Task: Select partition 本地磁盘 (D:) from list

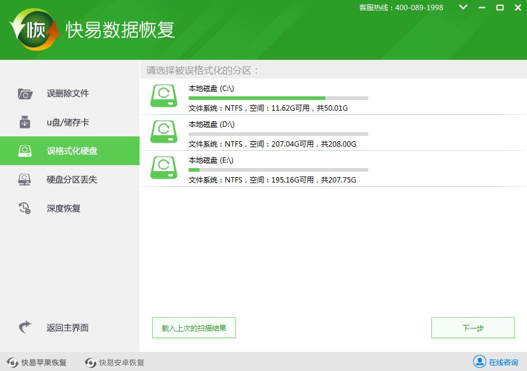Action: coord(269,132)
